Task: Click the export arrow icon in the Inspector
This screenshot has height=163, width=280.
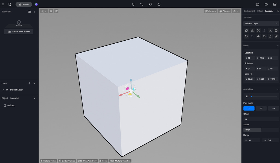Action: [270, 36]
